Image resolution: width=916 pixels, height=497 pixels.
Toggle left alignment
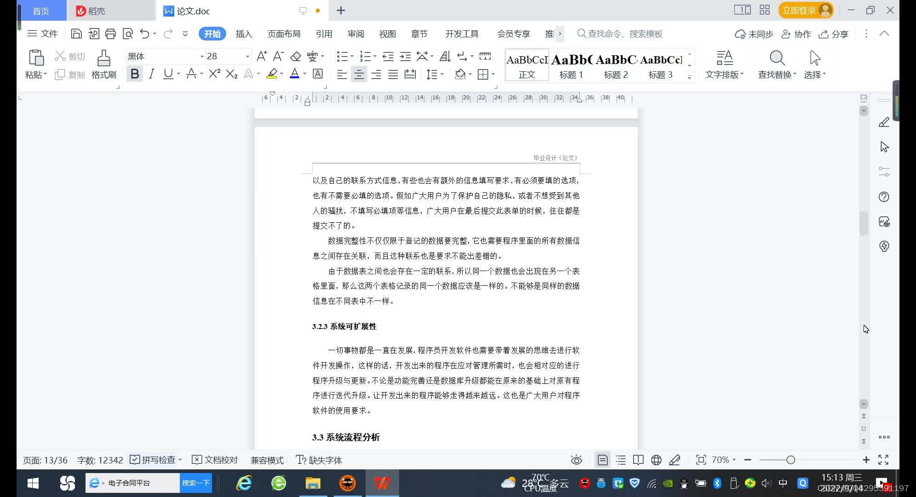(x=342, y=74)
